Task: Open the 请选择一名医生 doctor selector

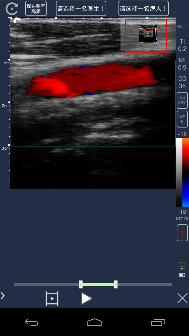Action: pos(81,9)
